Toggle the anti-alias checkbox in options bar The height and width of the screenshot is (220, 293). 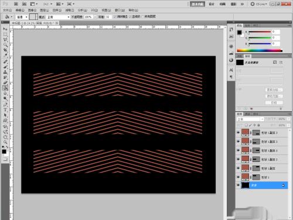click(x=115, y=17)
